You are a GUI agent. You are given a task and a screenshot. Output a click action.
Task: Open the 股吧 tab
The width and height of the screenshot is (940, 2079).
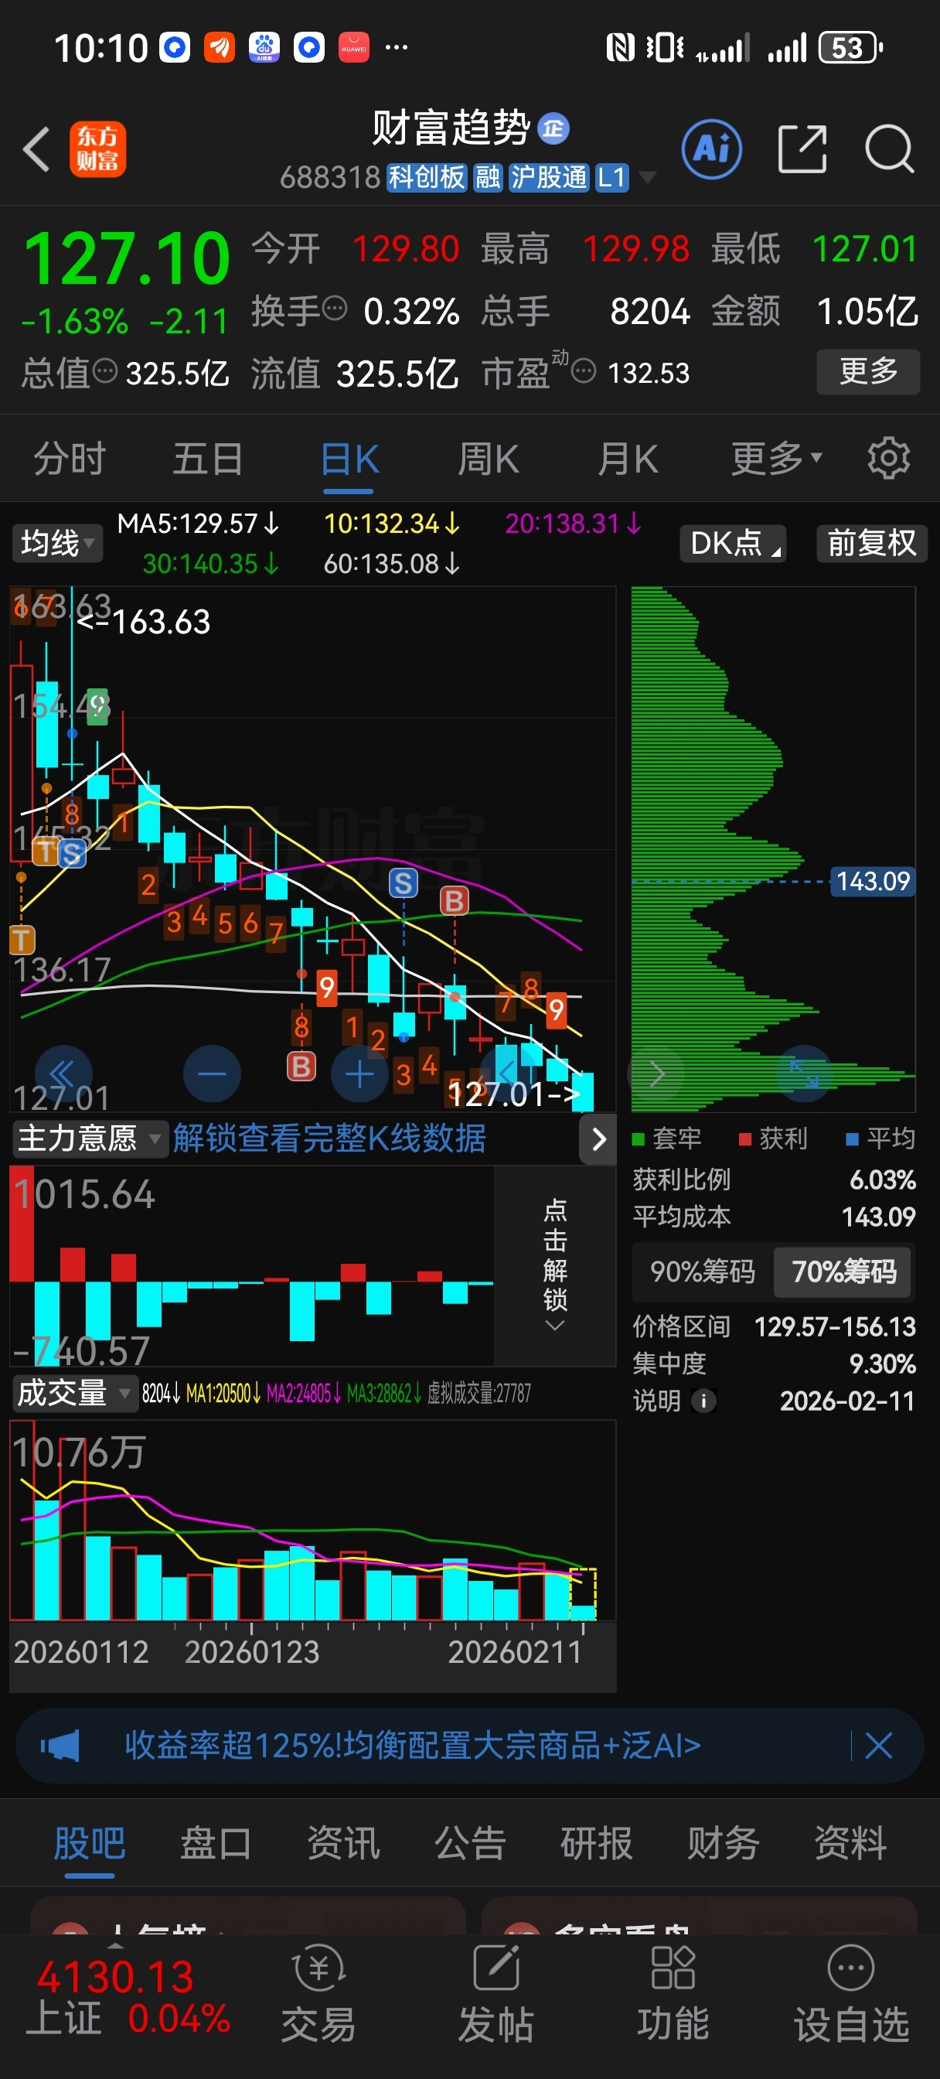[89, 1844]
